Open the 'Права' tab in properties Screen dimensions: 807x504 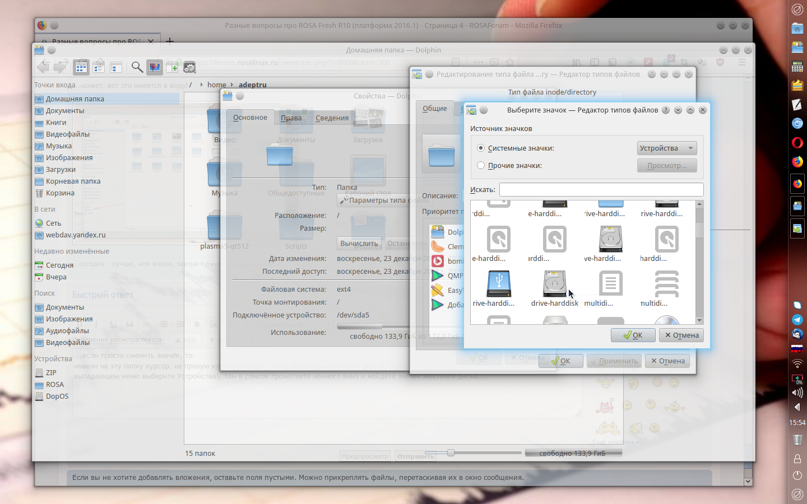(291, 118)
